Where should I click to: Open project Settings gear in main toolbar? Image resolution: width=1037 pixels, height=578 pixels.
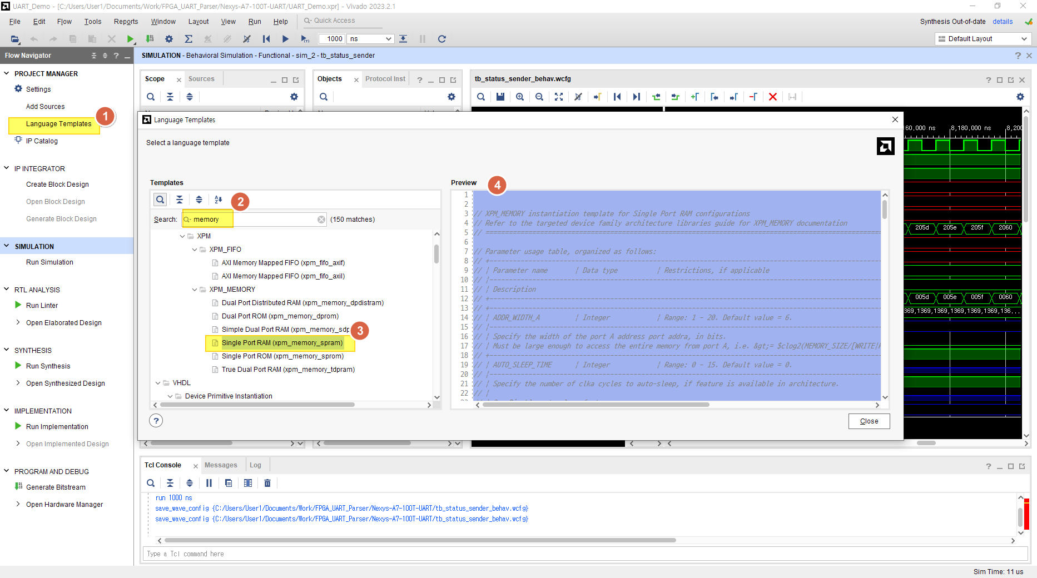point(169,39)
